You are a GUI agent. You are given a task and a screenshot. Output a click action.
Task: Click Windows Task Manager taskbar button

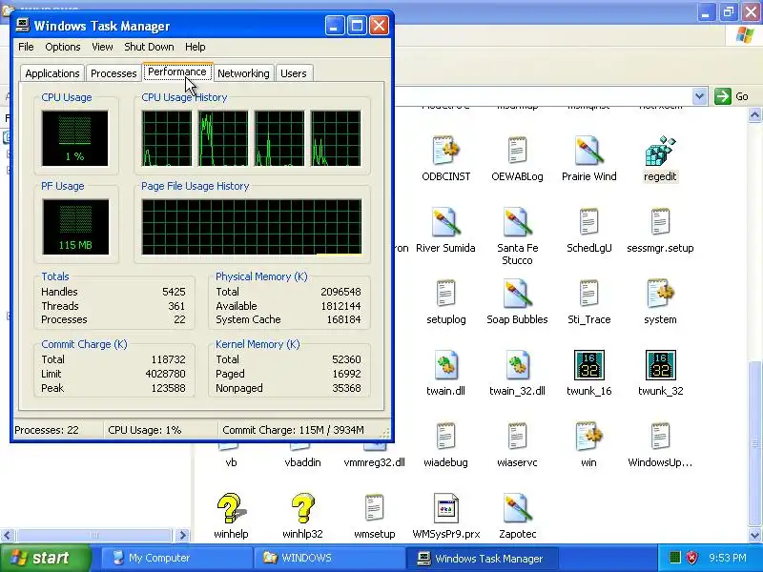point(482,558)
